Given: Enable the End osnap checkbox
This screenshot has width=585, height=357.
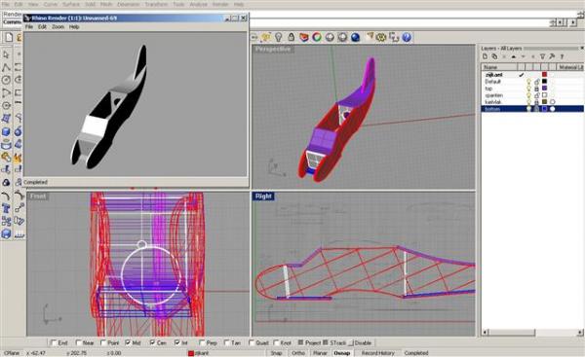Looking at the screenshot, I should pyautogui.click(x=54, y=342).
